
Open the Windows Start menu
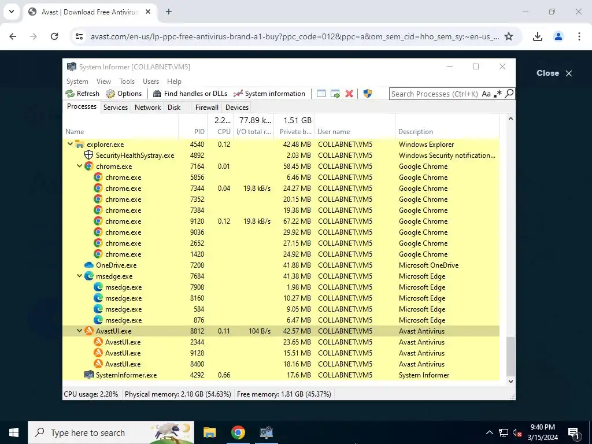(x=14, y=432)
